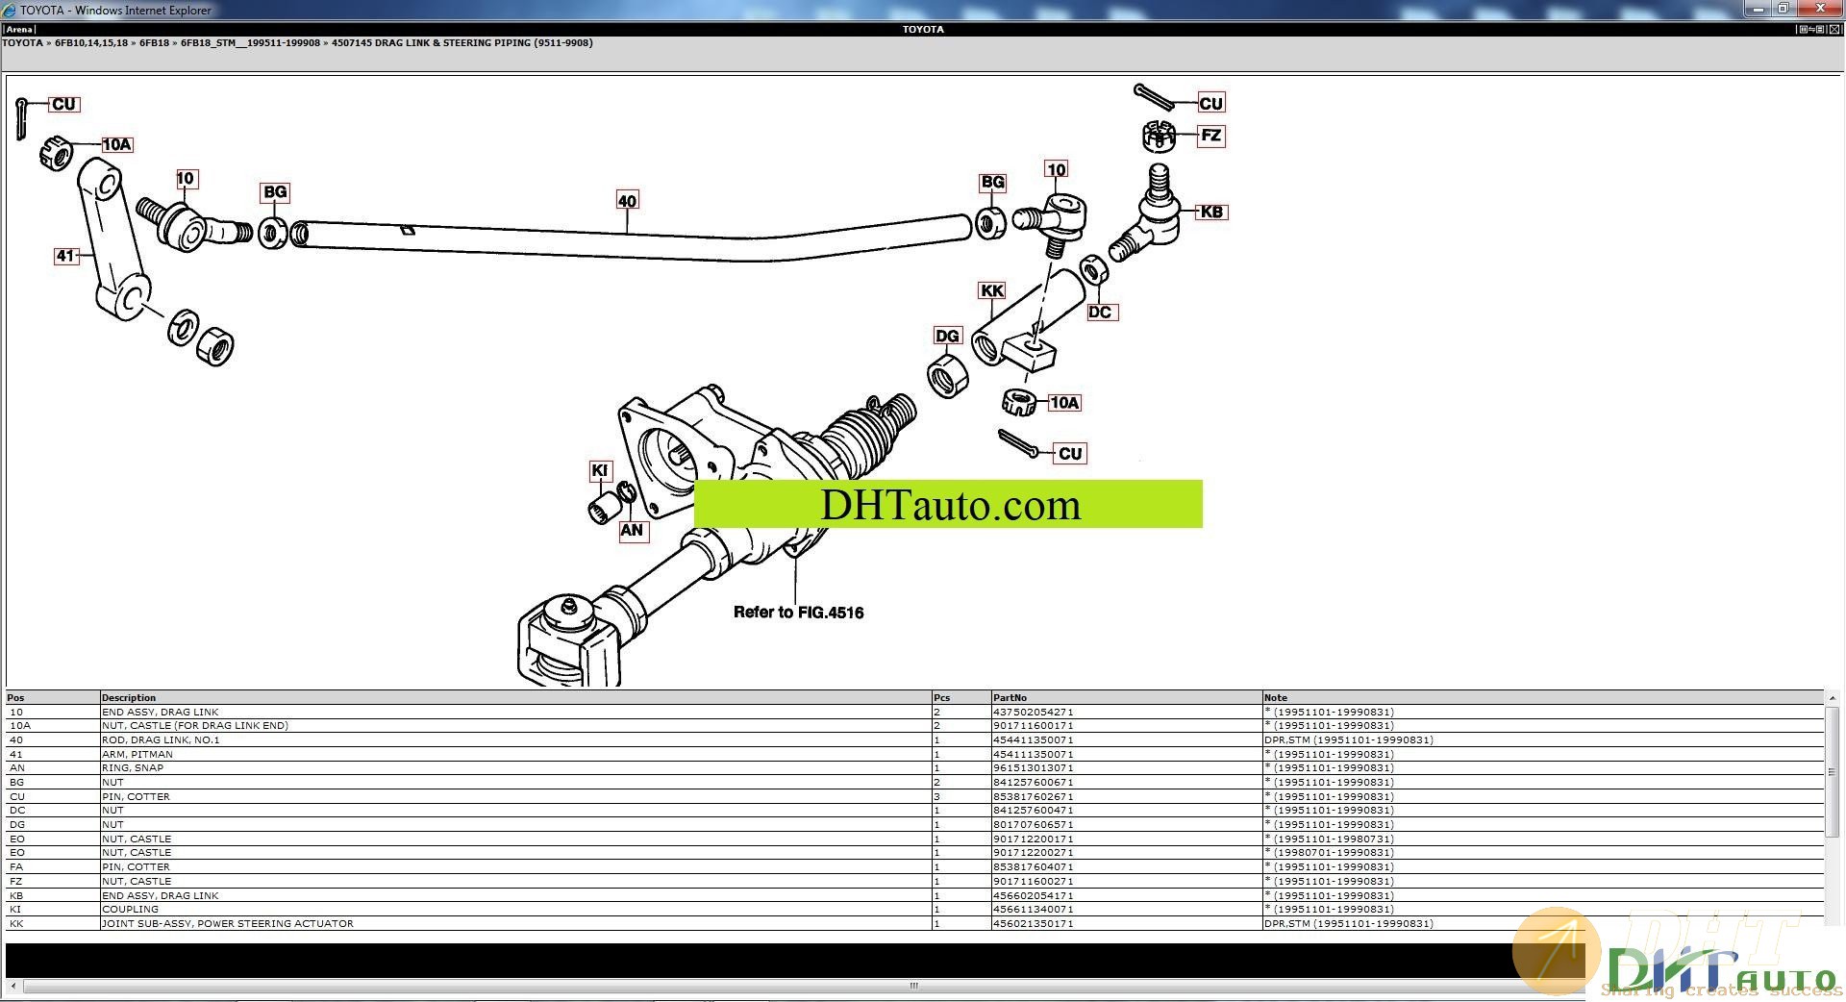Sort table by Description column header
This screenshot has width=1846, height=1002.
pyautogui.click(x=516, y=698)
